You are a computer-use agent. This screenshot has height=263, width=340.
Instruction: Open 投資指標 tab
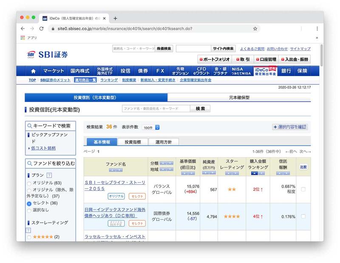coord(133,142)
